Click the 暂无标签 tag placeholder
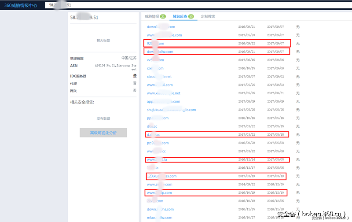Viewport: 352px width, 222px height. 103,40
